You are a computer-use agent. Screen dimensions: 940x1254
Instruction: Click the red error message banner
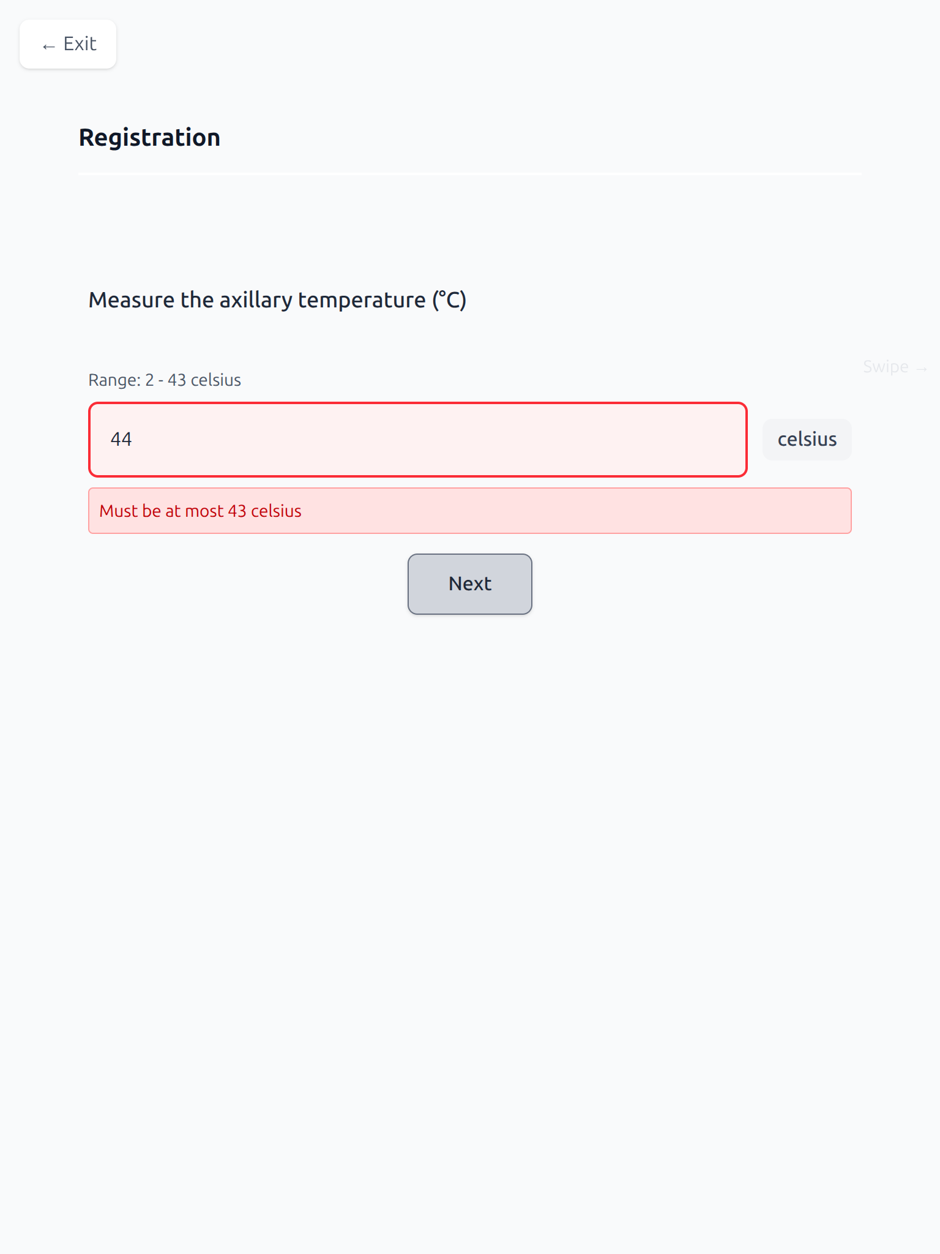[469, 511]
